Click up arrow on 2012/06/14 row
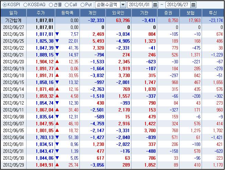The height and width of the screenshot is (170, 225). (x=57, y=89)
